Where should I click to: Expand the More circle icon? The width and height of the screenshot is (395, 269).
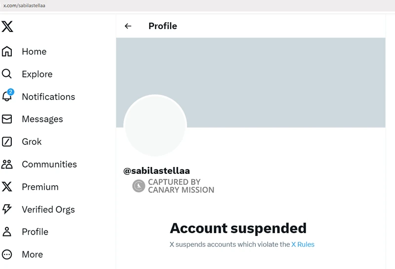click(x=7, y=254)
